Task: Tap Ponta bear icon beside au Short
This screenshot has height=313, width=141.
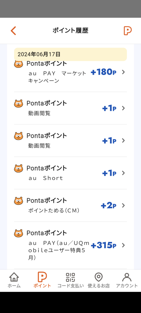Action: 19,169
